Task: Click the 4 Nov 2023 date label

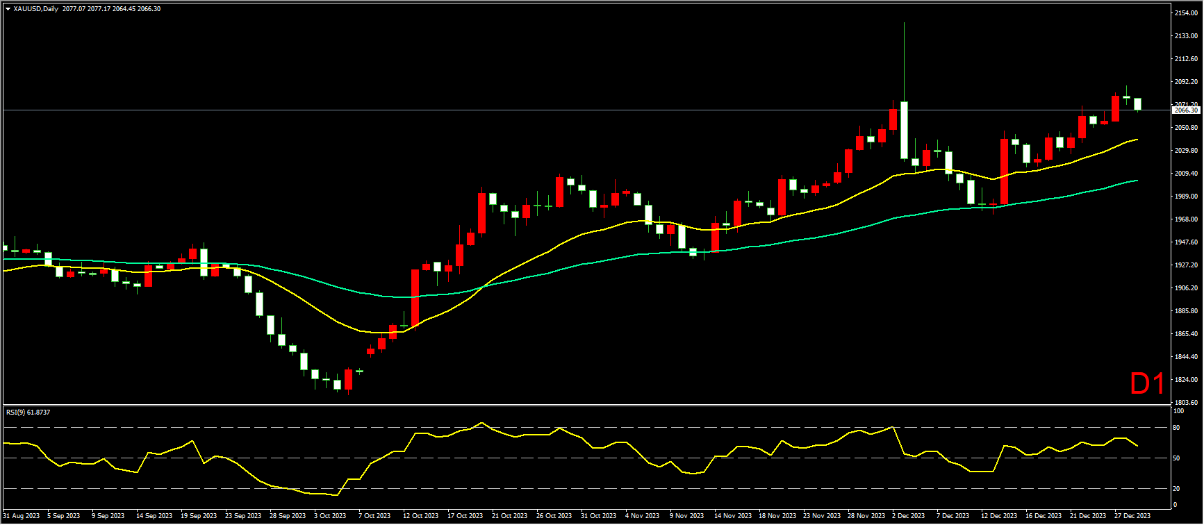Action: tap(642, 516)
